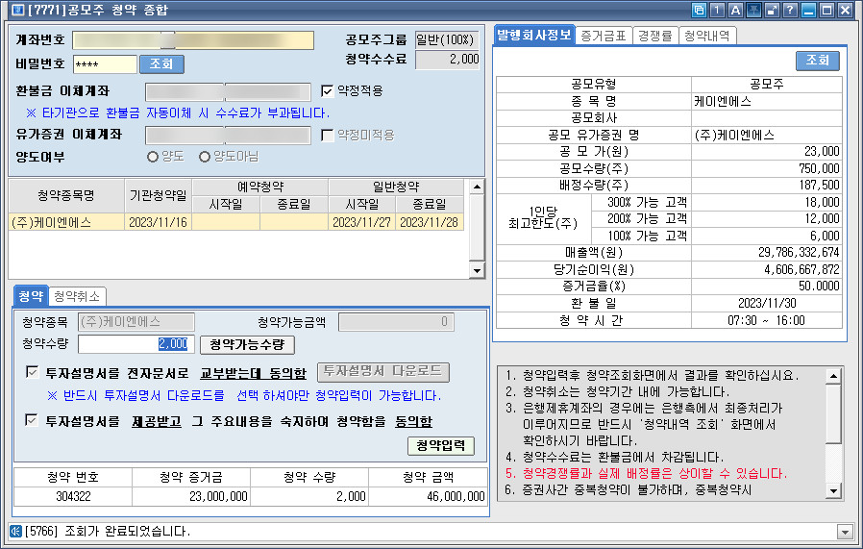Click 종료일 2023/11/28 cell
Screen dimensions: 863x549
point(430,222)
